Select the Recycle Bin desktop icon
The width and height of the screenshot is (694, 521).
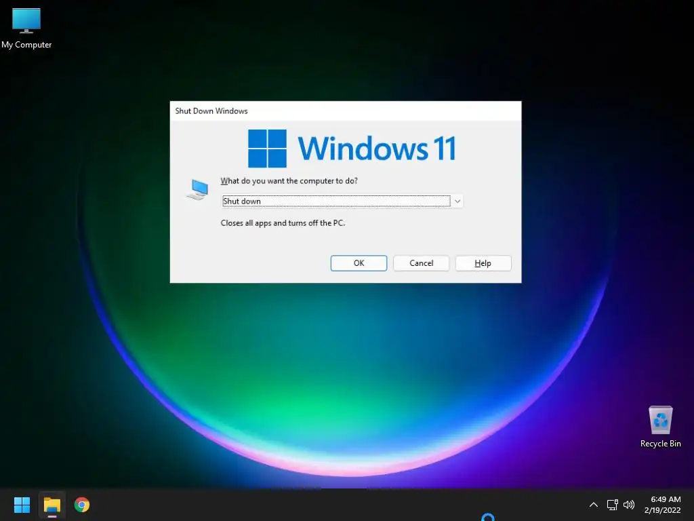click(660, 427)
